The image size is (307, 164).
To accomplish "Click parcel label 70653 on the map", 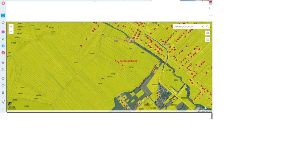I will pyautogui.click(x=103, y=79).
